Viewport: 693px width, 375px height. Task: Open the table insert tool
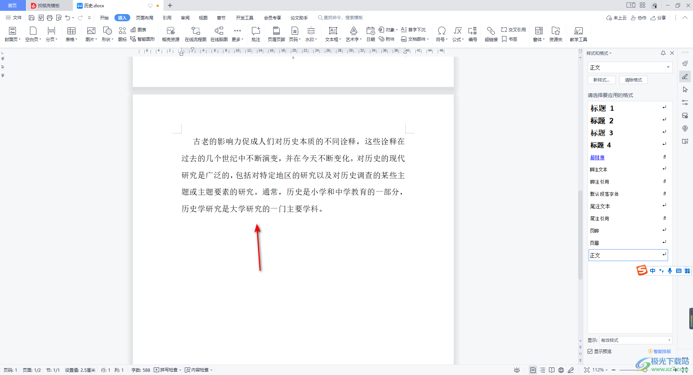[71, 34]
